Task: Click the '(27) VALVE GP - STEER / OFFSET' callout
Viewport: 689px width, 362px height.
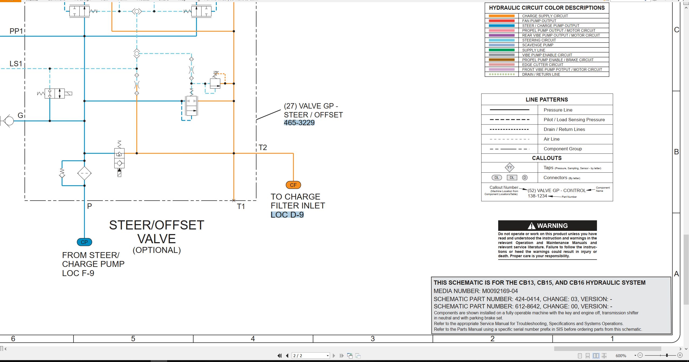Action: pos(313,110)
